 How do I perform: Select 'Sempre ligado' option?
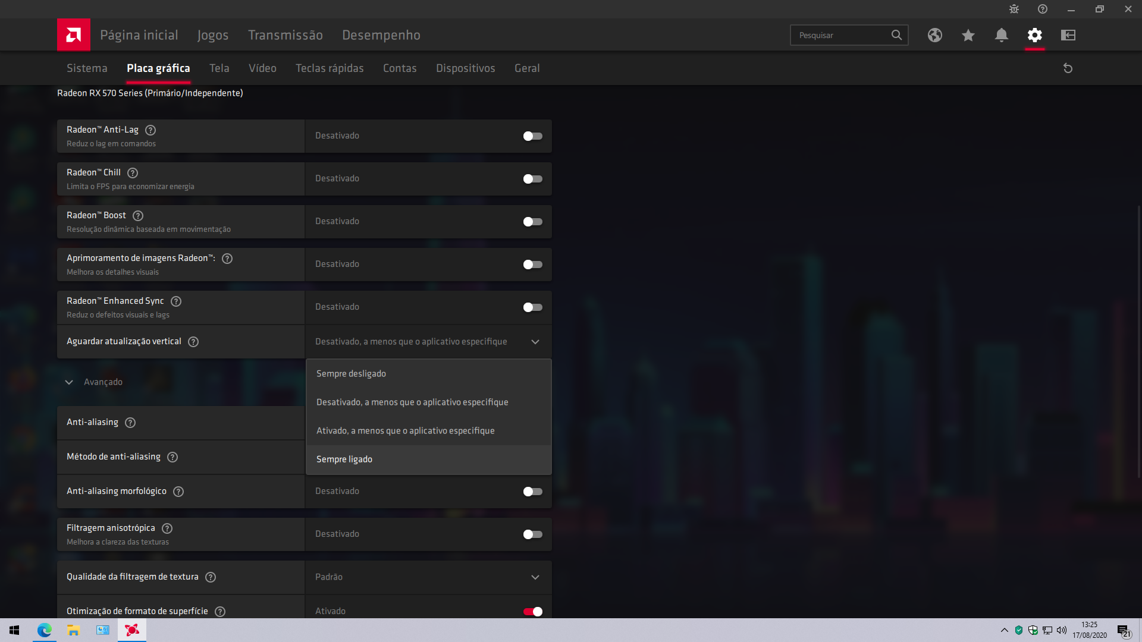coord(428,460)
